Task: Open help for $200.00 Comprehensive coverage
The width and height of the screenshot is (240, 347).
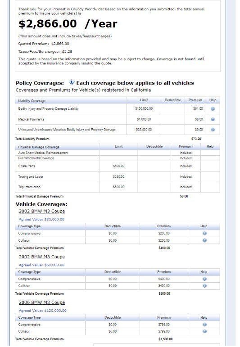Action: tap(204, 234)
